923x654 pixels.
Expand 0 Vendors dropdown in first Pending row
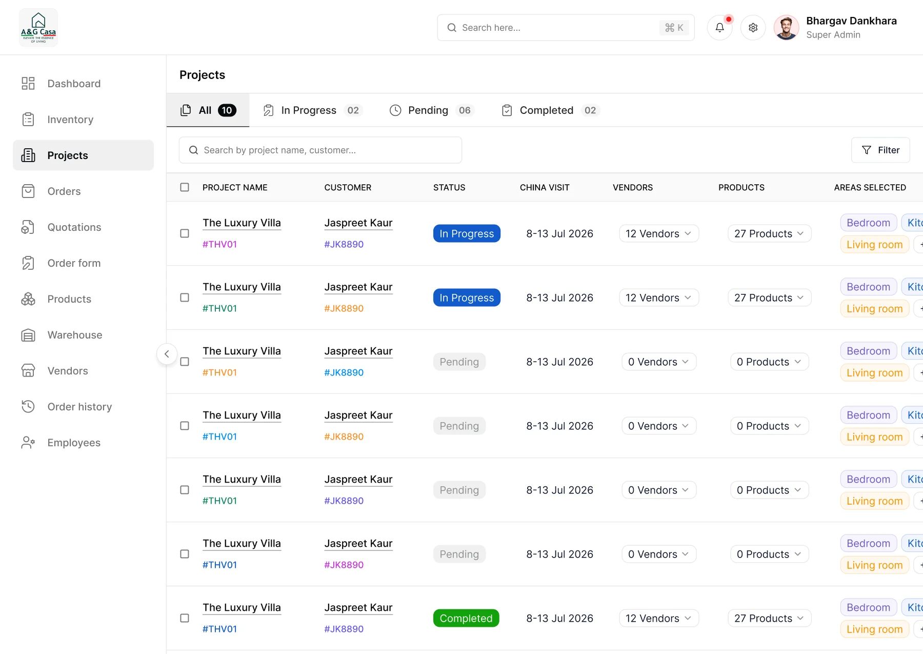tap(659, 362)
